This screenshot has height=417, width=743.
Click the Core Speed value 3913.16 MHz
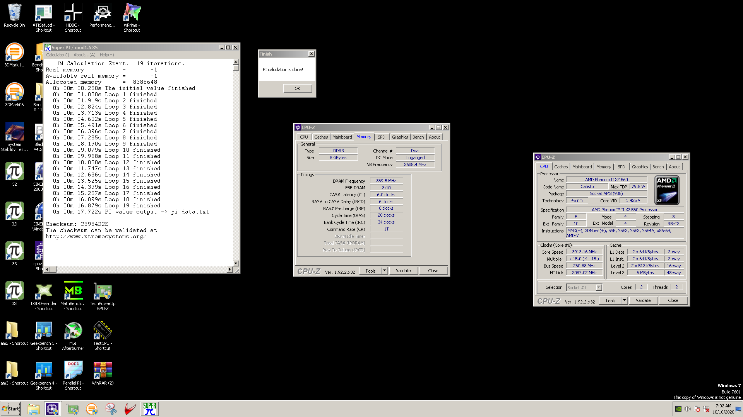[584, 252]
